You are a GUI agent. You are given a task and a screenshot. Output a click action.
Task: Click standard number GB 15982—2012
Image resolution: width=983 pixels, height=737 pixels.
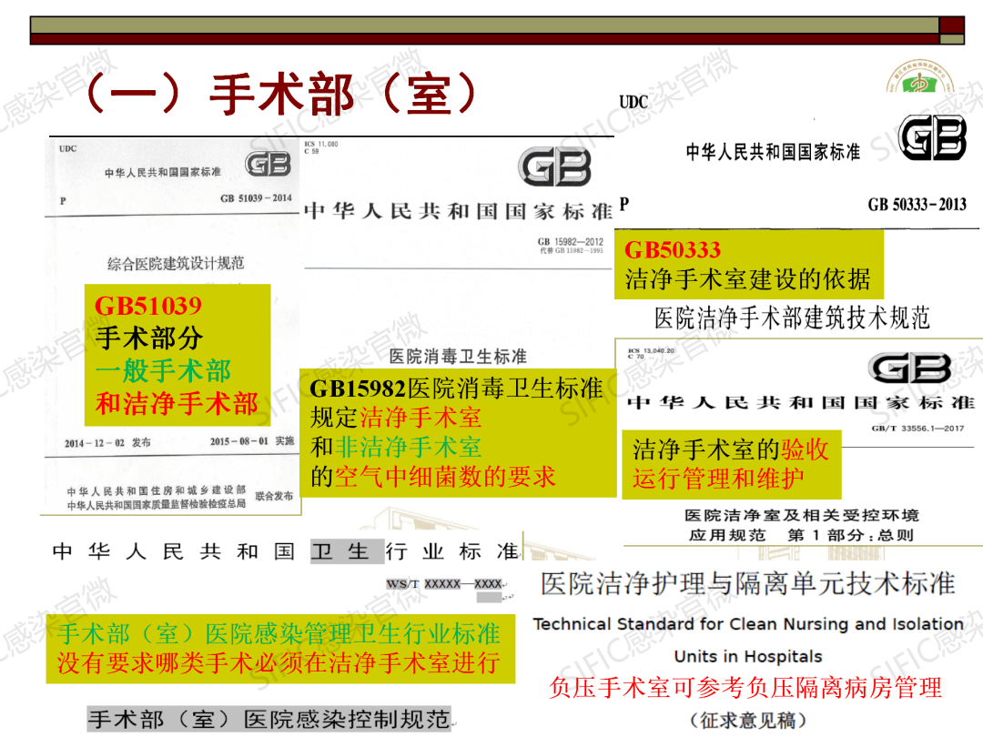pyautogui.click(x=571, y=241)
